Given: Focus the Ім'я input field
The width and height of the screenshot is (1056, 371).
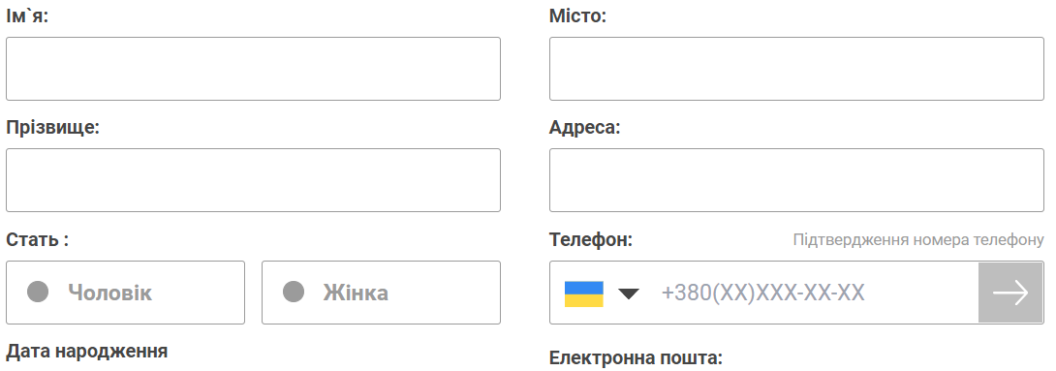Looking at the screenshot, I should pos(253,69).
